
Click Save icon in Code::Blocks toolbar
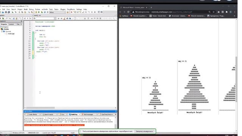[6, 12]
